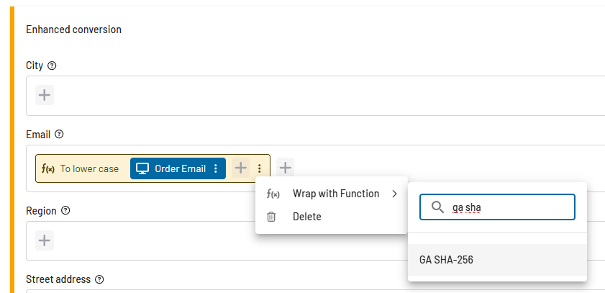Open Order Email chip's three-dot menu
Viewport: 605px width, 293px height.
pyautogui.click(x=216, y=168)
